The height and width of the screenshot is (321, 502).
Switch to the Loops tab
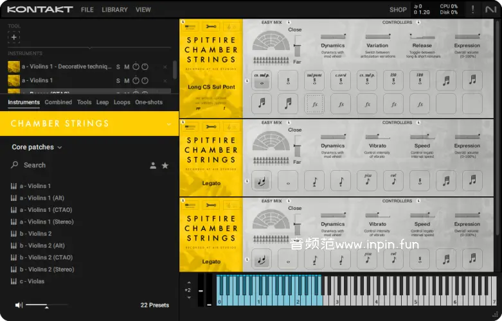click(x=122, y=102)
